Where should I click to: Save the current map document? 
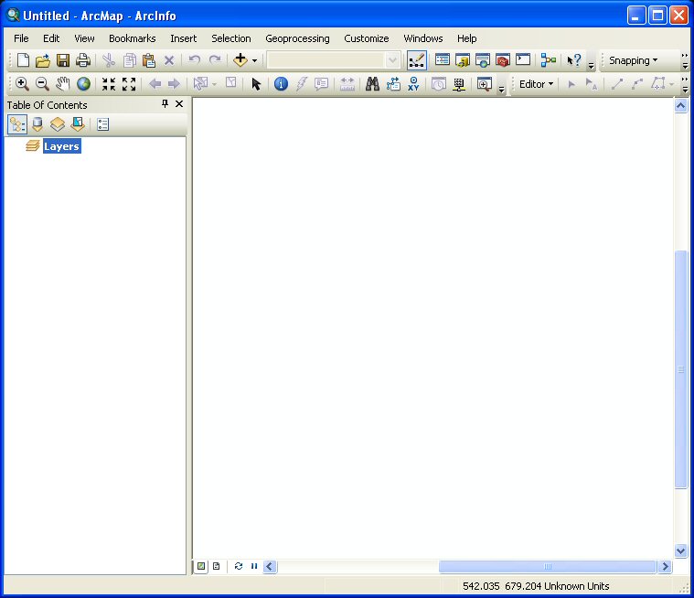(x=63, y=60)
